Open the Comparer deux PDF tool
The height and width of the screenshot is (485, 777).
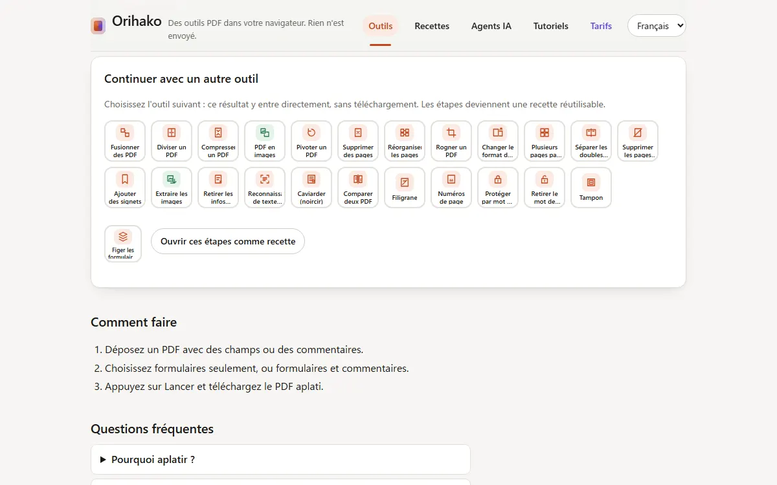tap(358, 188)
